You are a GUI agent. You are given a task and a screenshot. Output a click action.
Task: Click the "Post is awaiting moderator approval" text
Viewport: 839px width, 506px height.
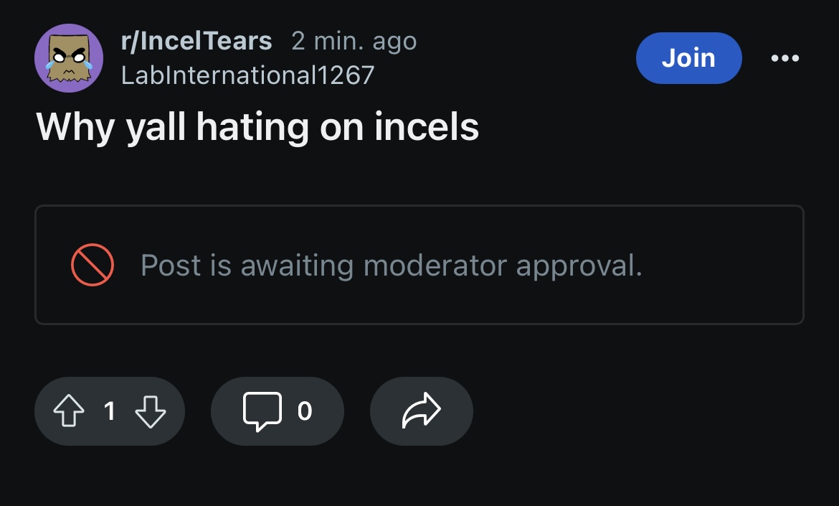391,266
